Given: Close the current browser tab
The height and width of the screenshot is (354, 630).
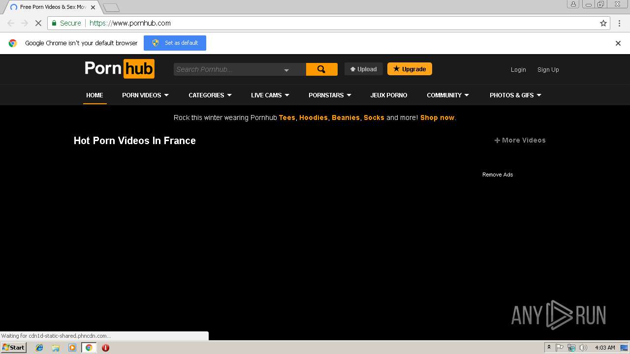Looking at the screenshot, I should 93,7.
